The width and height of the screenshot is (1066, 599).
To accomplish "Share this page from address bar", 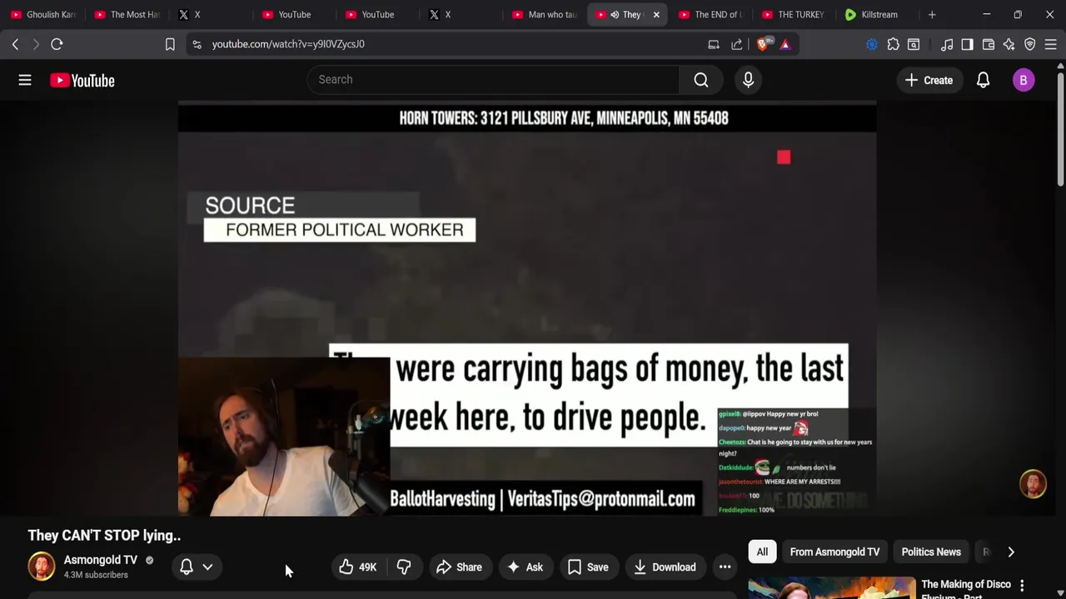I will [737, 44].
